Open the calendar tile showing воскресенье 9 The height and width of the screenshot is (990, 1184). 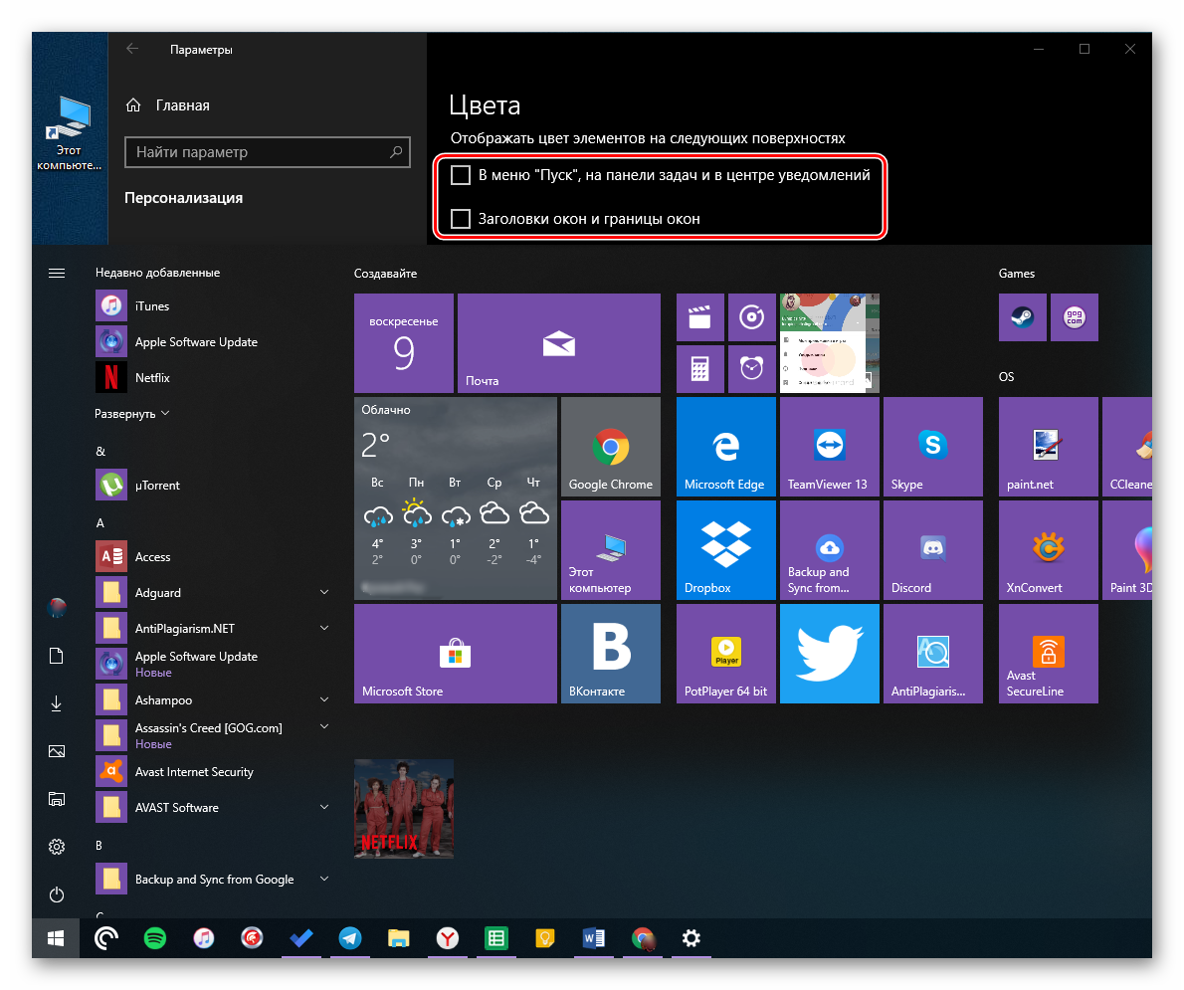click(x=404, y=343)
